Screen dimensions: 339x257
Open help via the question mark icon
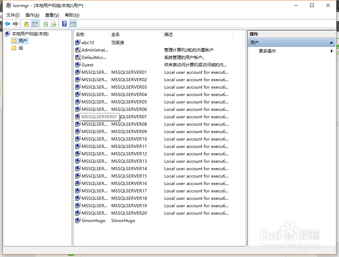(x=64, y=24)
